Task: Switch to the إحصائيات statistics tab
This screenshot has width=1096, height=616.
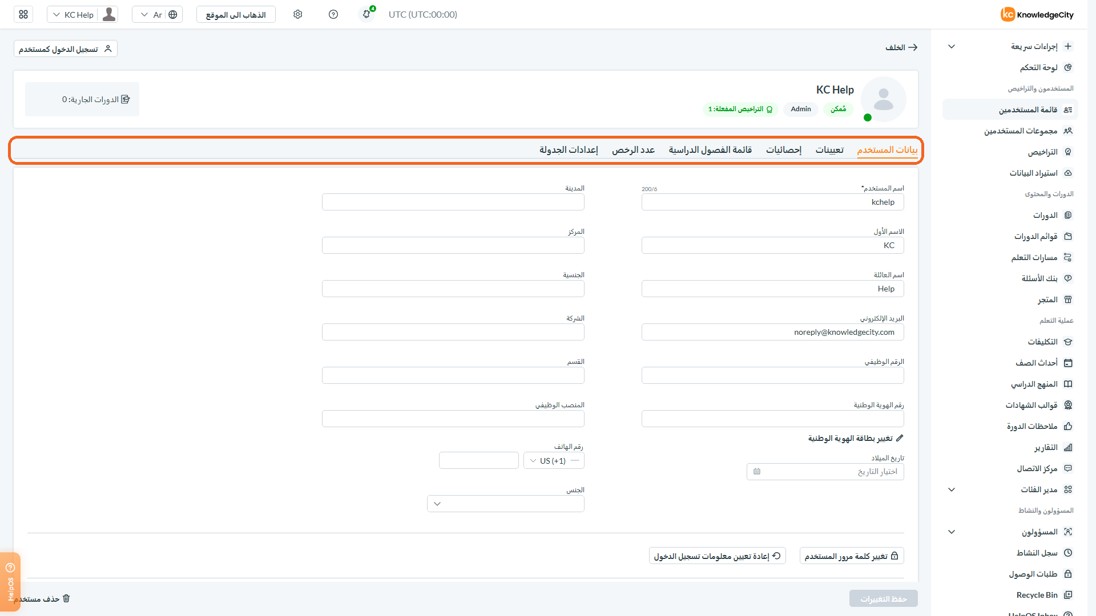Action: pyautogui.click(x=784, y=149)
